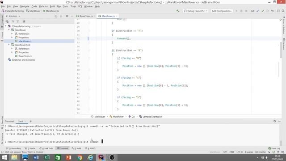Expand Properties under MarsRover project
Image resolution: width=286 pixels, height=161 pixels.
click(12, 38)
